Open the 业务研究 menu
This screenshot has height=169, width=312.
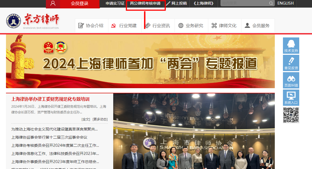point(191,25)
